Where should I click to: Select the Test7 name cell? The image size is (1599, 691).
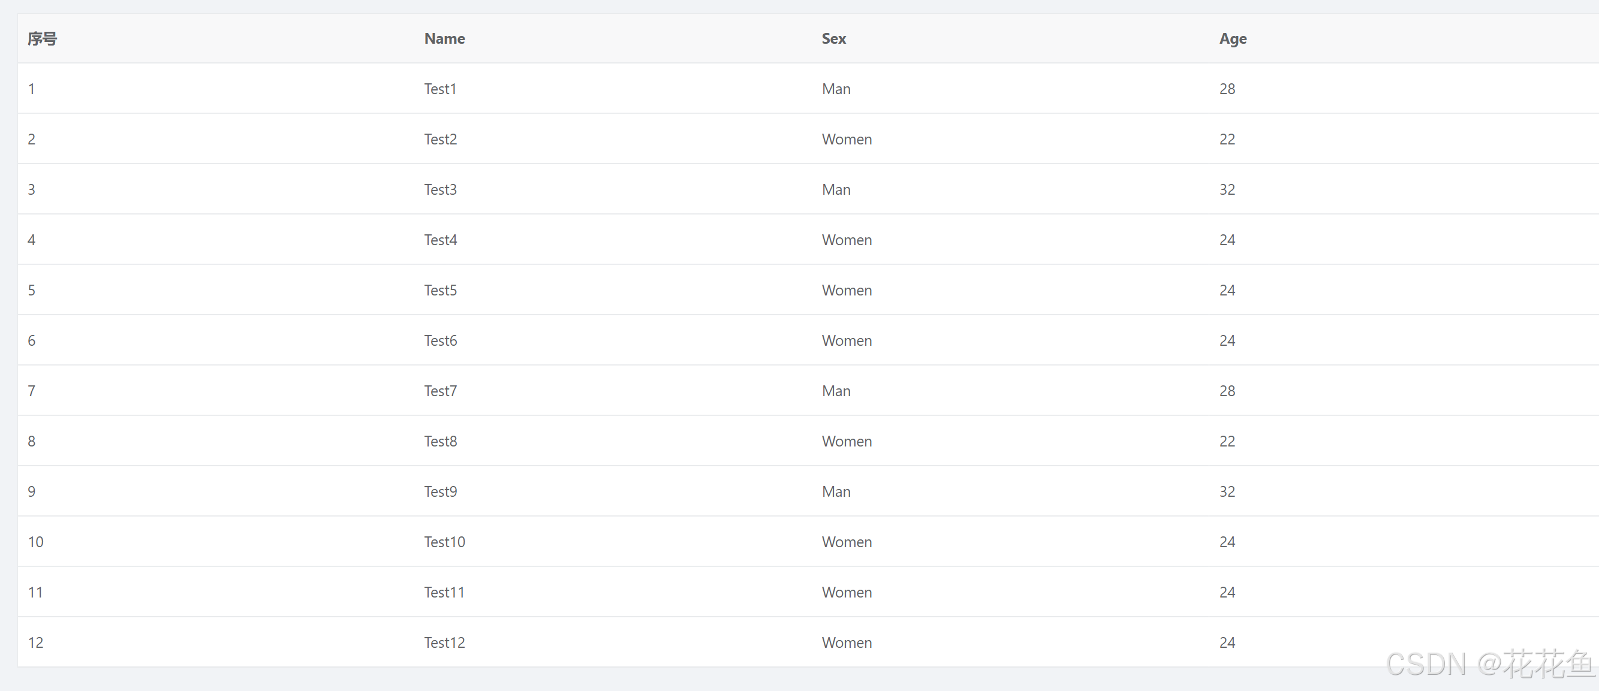(440, 391)
